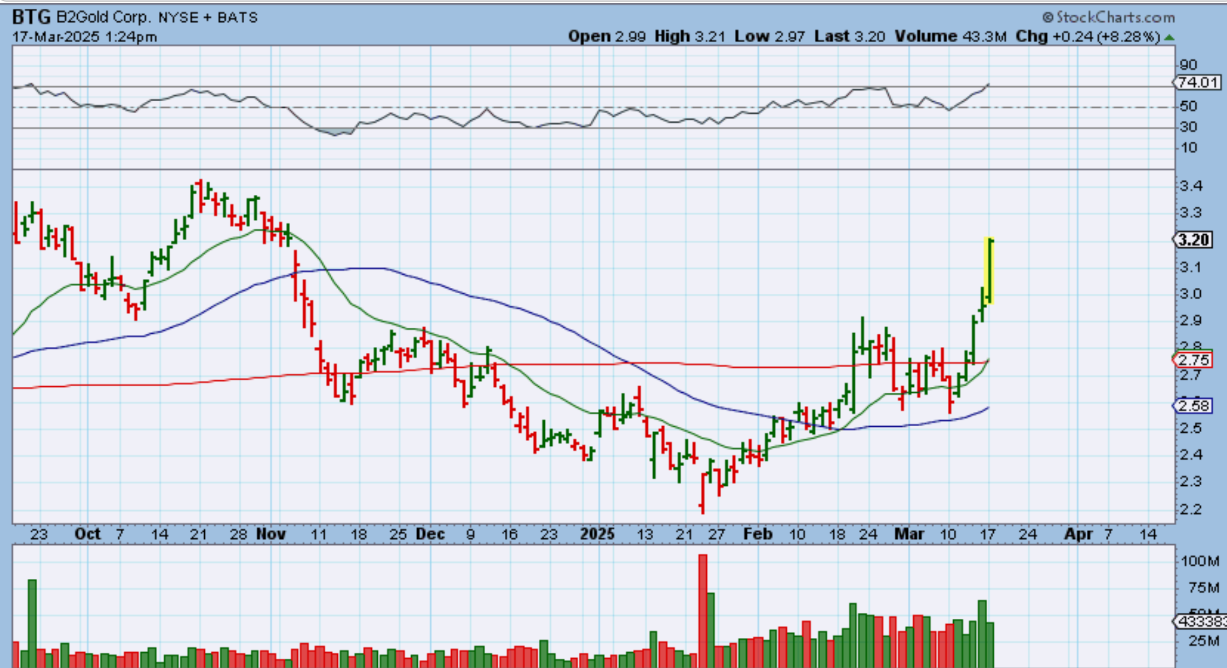Click the B2Gold Corp. company name

[103, 18]
